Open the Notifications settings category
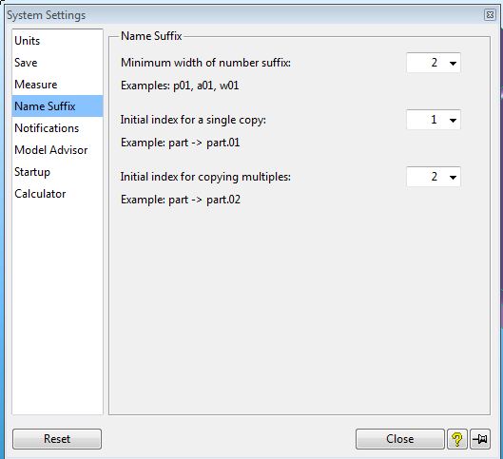The height and width of the screenshot is (459, 503). coord(57,128)
